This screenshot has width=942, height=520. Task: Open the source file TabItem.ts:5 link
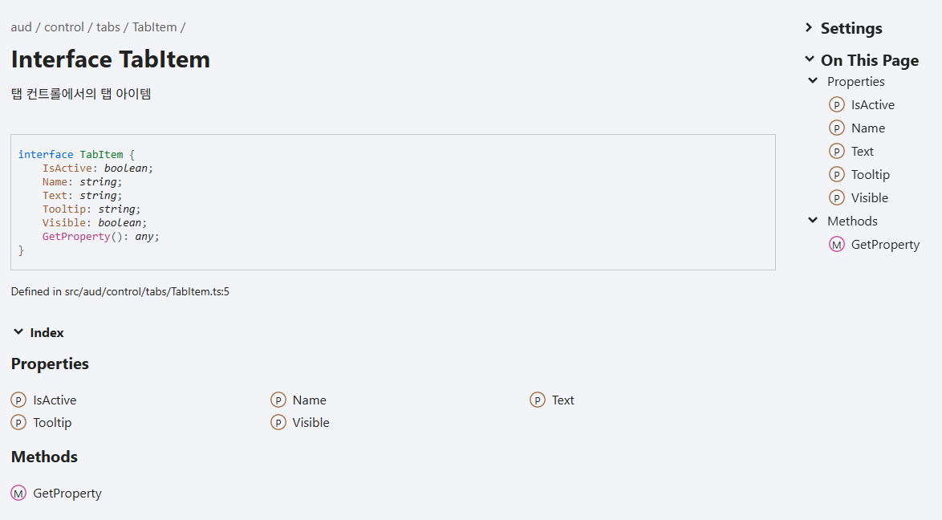tap(147, 291)
